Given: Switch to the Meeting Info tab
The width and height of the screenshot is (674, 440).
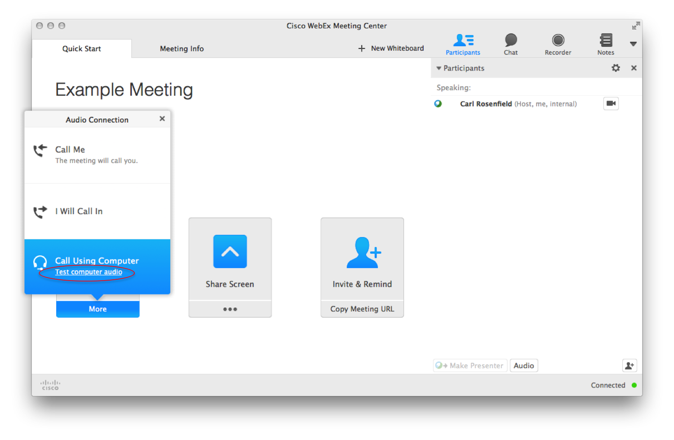Looking at the screenshot, I should click(x=182, y=48).
